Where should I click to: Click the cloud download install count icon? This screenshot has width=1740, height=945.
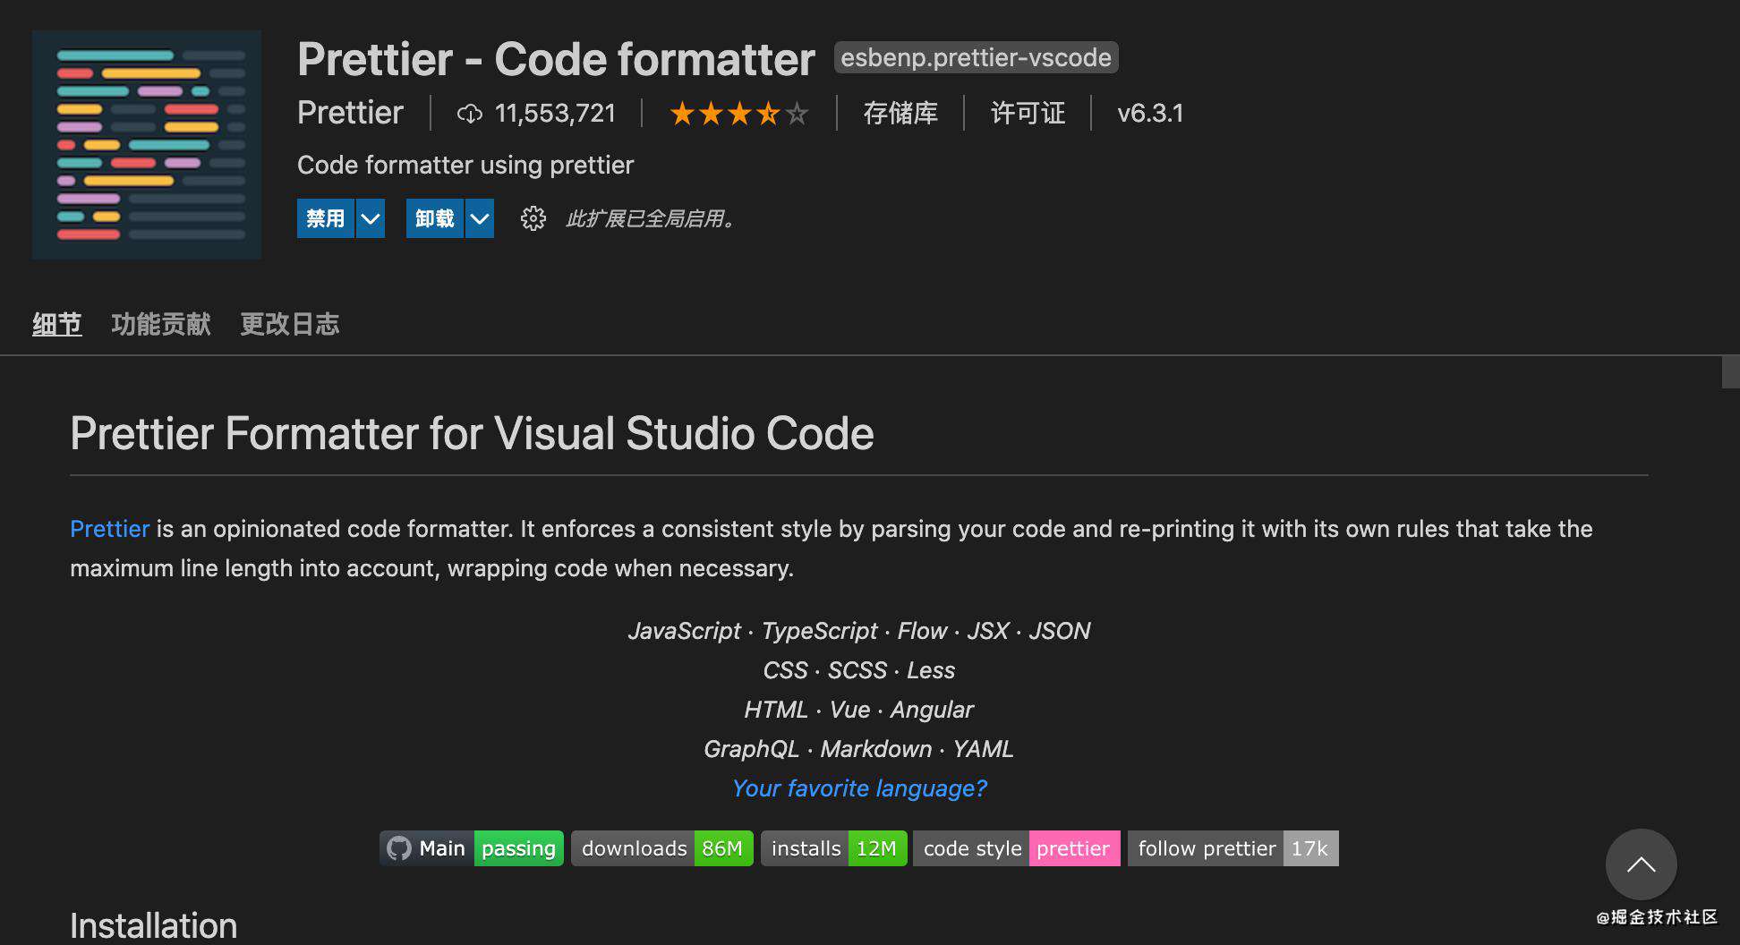point(470,114)
